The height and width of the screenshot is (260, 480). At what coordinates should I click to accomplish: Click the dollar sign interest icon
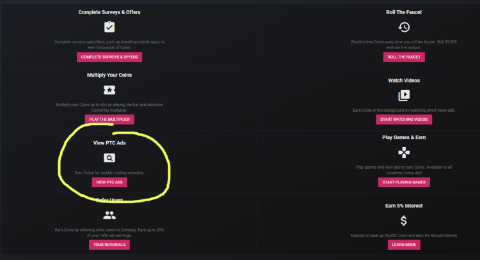pyautogui.click(x=404, y=220)
